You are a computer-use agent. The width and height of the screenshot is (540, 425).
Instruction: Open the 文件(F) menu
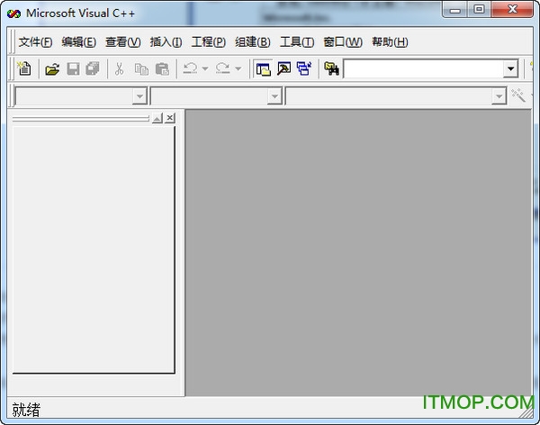(35, 42)
